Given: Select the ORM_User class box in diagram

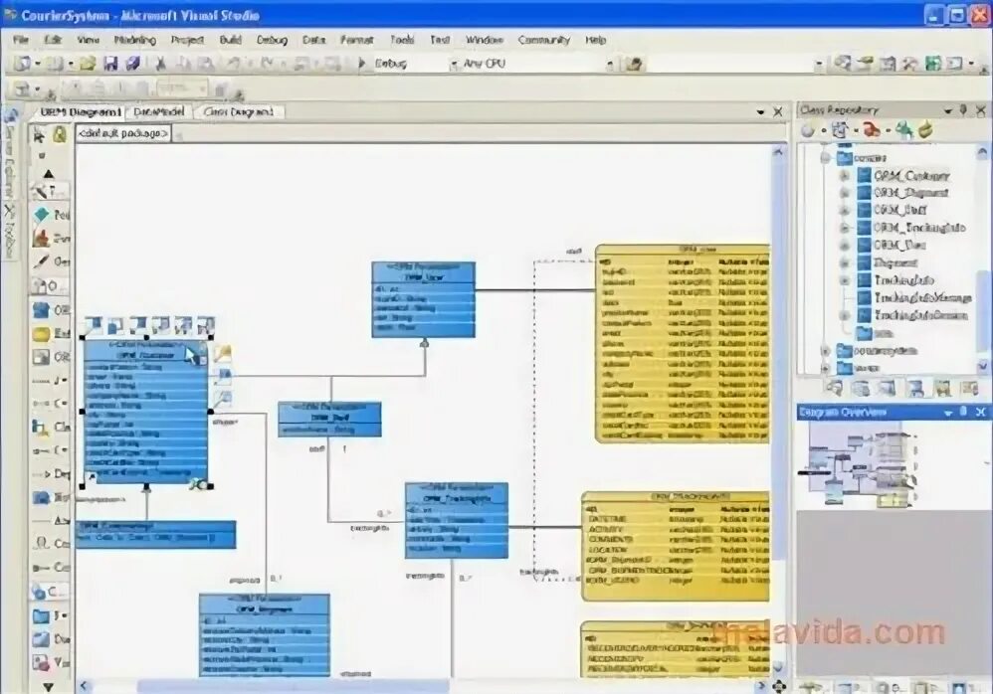Looking at the screenshot, I should click(x=423, y=299).
